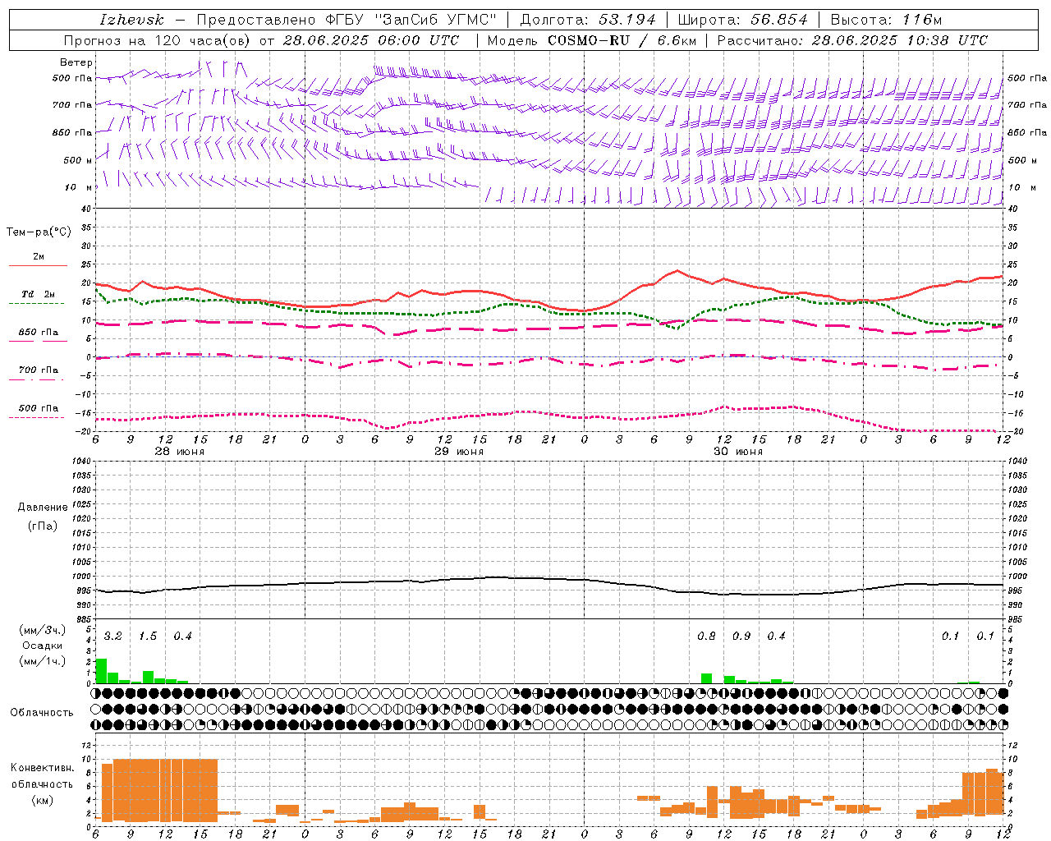This screenshot has height=841, width=1051.
Task: Select the Модель COSMO-RU / 6.6км label
Action: (x=592, y=40)
